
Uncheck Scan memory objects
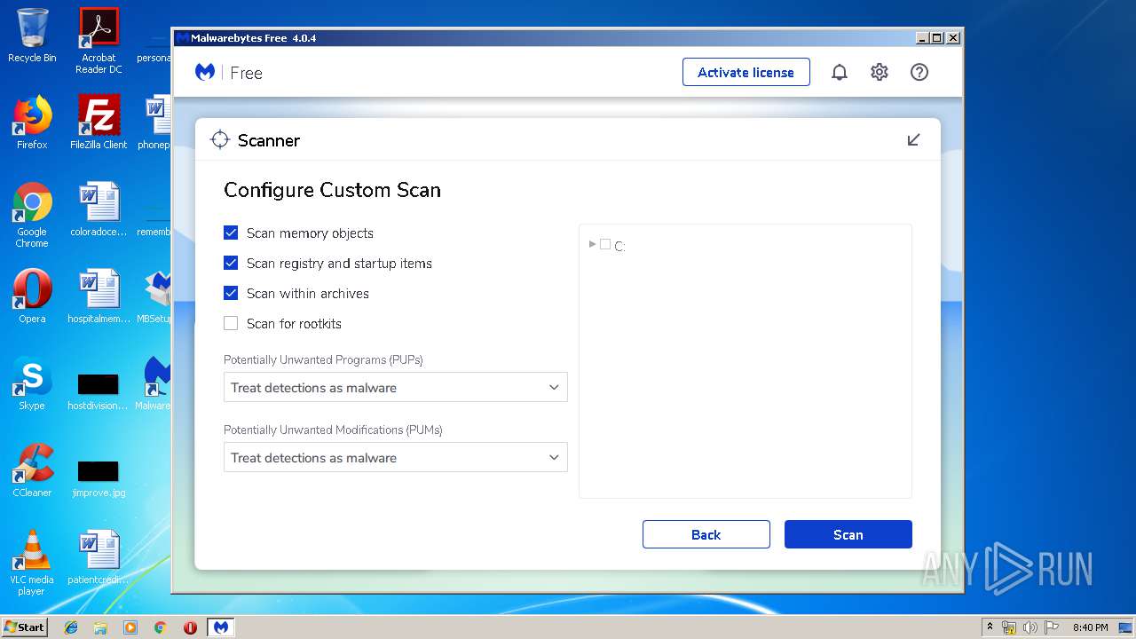(231, 233)
